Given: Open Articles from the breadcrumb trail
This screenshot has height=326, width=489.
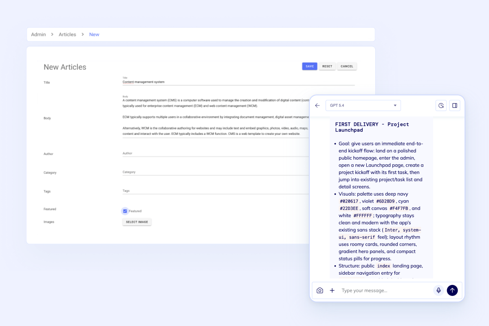Looking at the screenshot, I should tap(67, 34).
